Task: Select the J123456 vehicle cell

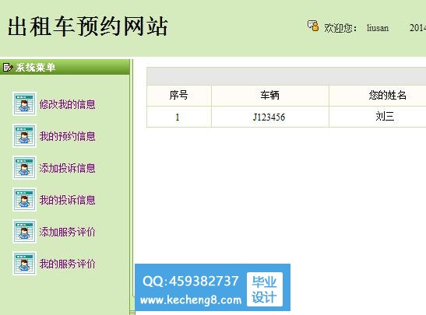Action: point(269,117)
